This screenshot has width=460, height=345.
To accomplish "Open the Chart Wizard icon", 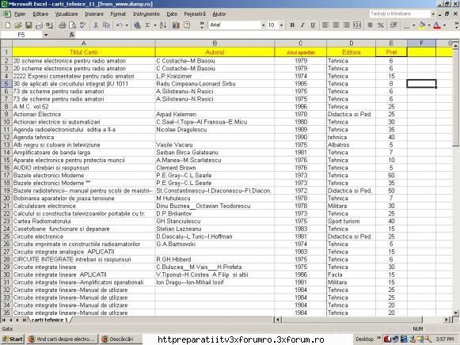I will coord(176,25).
